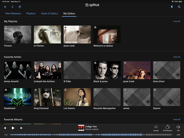Open the Unleash the Archers artist photo
184x138 pixels.
click(x=48, y=70)
